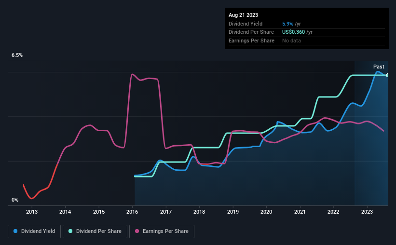Toggle the Dividend Yield legend button

(x=34, y=231)
